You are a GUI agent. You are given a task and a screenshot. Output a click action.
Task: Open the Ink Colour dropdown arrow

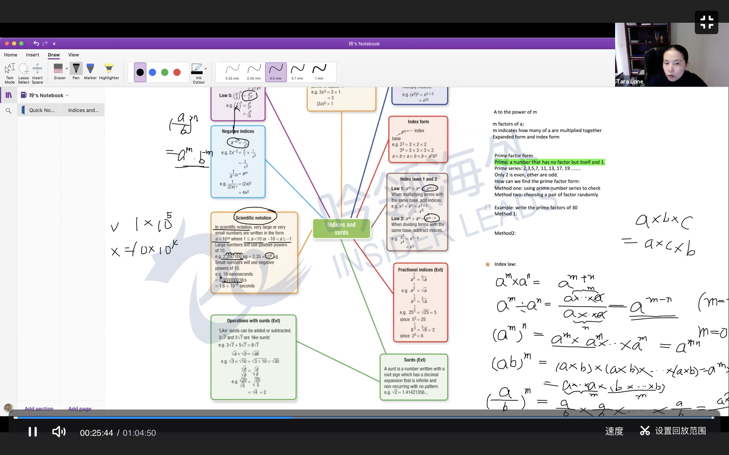(205, 68)
